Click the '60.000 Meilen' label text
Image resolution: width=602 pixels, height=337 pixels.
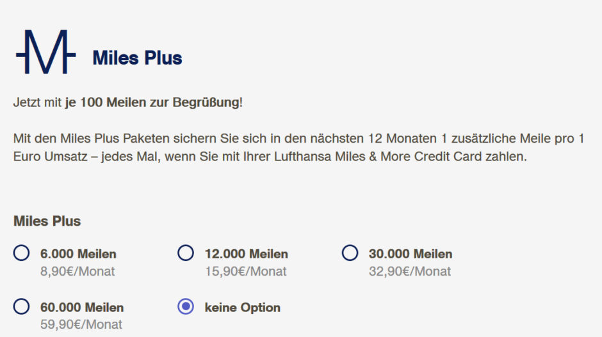click(81, 308)
